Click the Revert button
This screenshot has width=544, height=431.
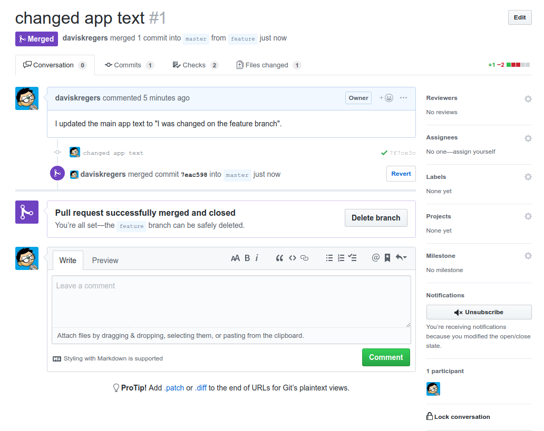coord(401,174)
